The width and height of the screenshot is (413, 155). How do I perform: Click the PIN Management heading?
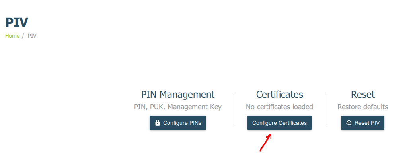pos(178,95)
